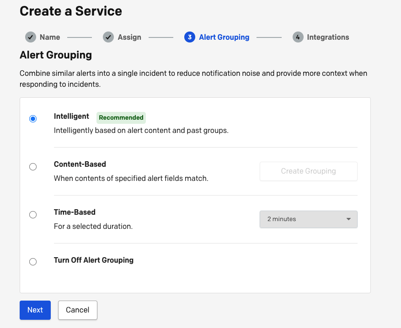Click the arrow on the Time-Based duration dropdown
401x328 pixels.
348,219
